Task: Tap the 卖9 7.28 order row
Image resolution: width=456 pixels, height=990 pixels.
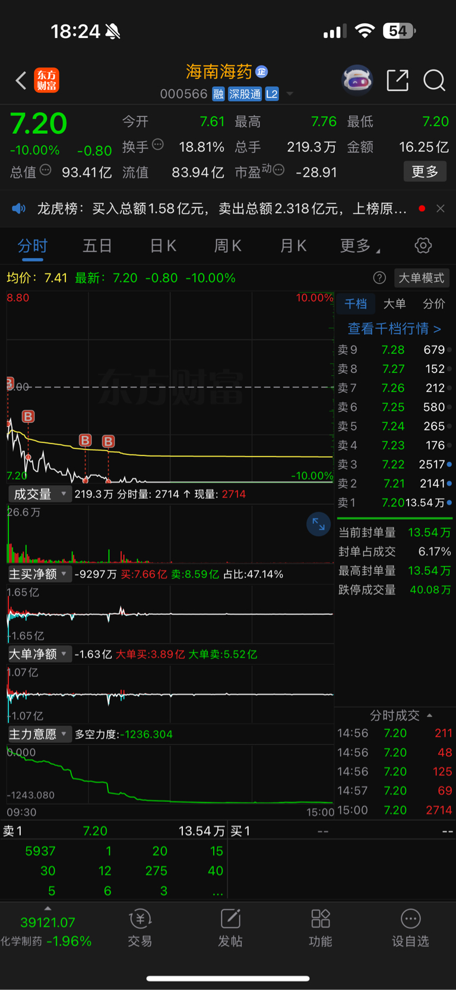Action: [394, 350]
